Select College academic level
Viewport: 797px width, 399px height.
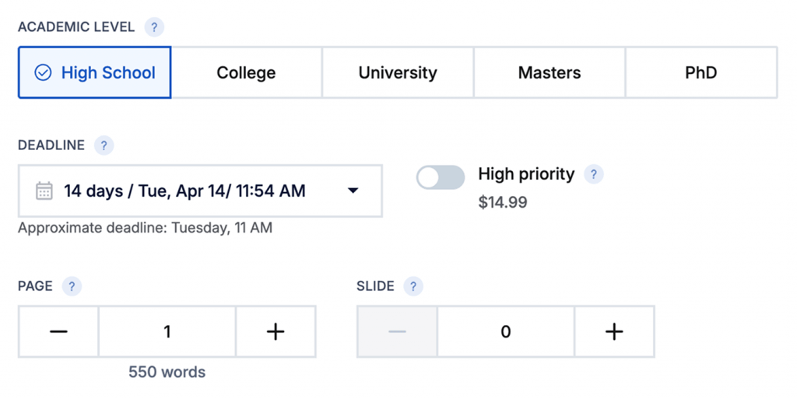point(246,73)
